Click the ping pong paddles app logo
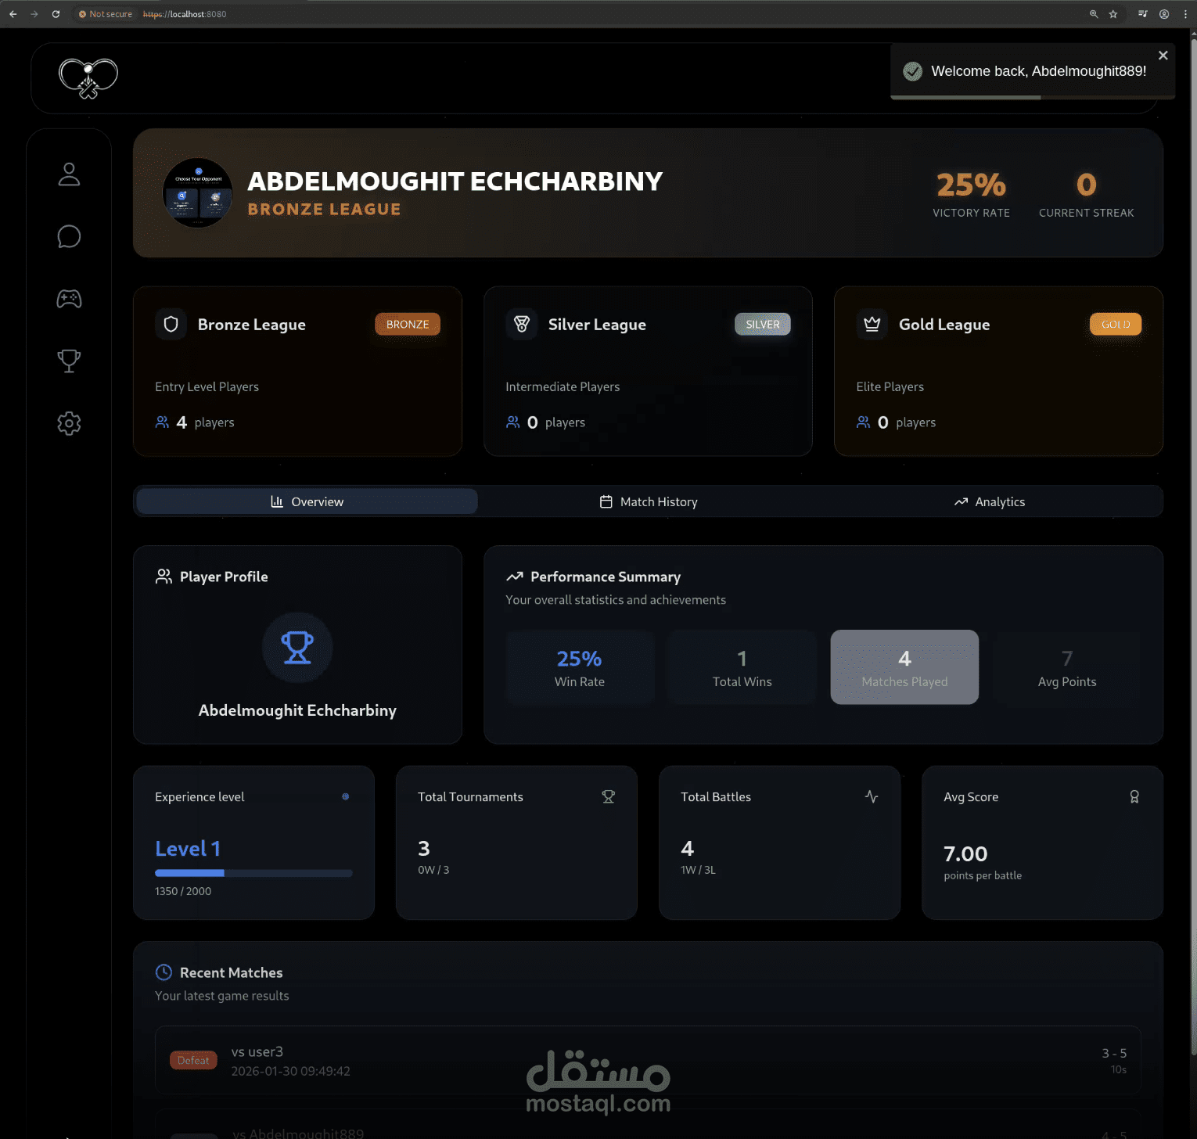 (x=88, y=77)
